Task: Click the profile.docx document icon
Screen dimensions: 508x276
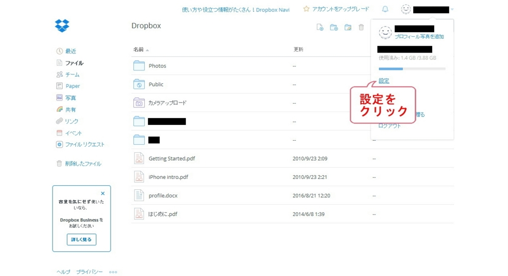Action: 139,195
